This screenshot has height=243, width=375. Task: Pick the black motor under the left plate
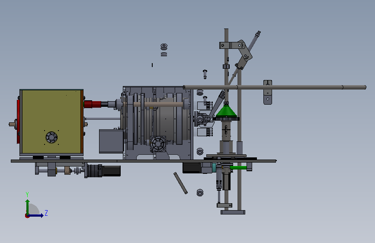pyautogui.click(x=111, y=171)
